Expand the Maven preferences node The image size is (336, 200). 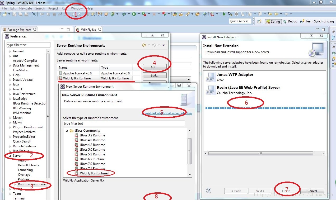[10, 118]
